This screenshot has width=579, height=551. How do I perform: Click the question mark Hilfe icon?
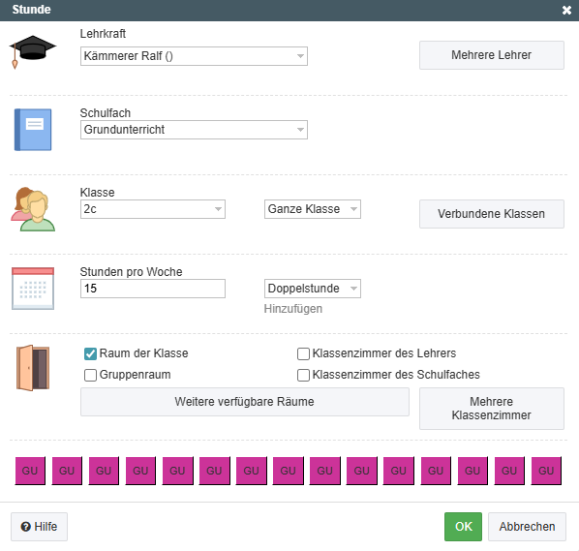[25, 527]
